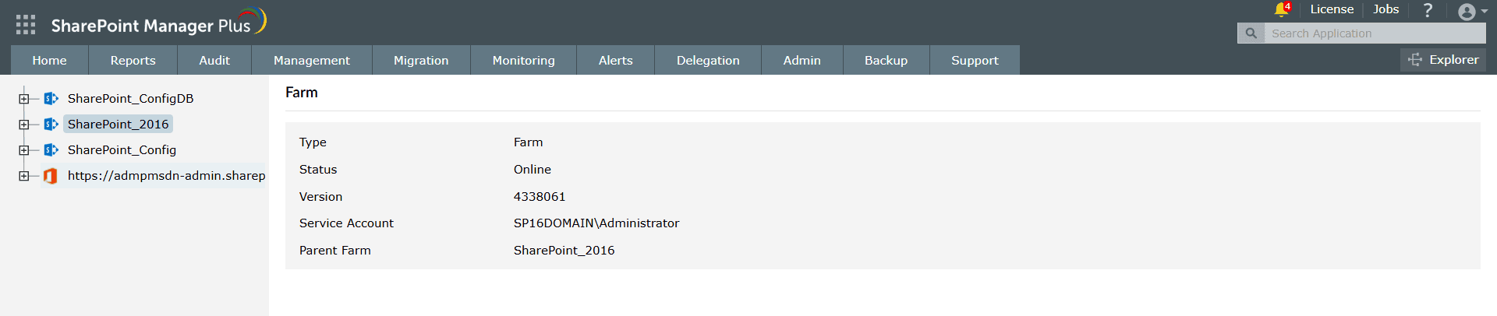Expand the SharePoint_Config tree node

coord(24,150)
